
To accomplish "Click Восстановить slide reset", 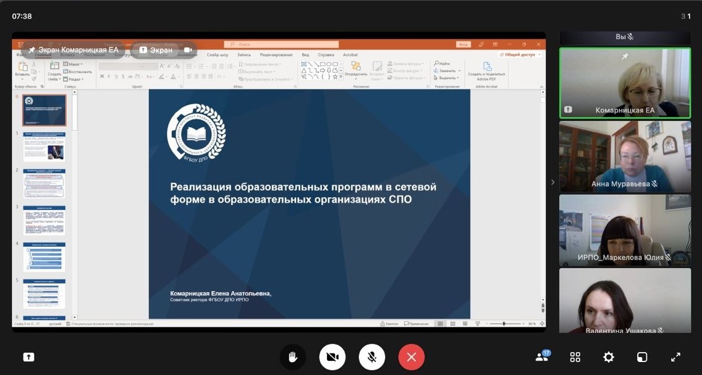I will (77, 72).
